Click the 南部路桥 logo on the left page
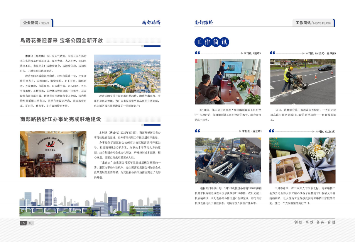This screenshot has width=355, height=242. 151,23
